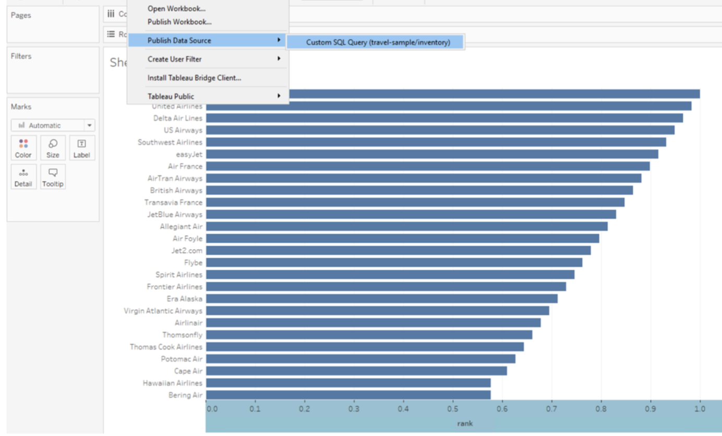Select the Airlinair label
Image resolution: width=722 pixels, height=436 pixels.
pyautogui.click(x=189, y=323)
